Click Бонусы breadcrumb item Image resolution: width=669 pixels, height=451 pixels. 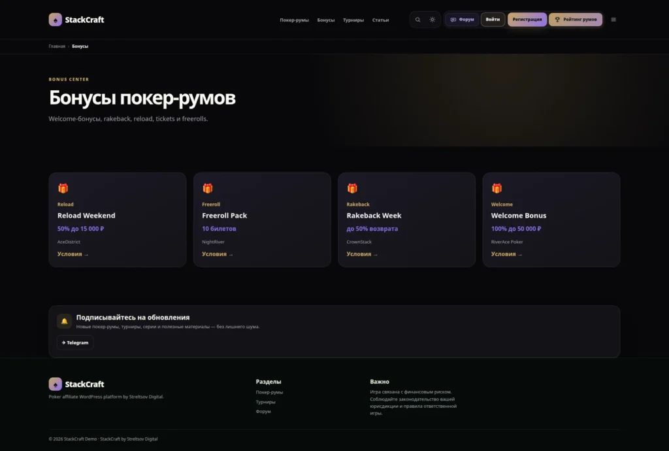coord(80,46)
